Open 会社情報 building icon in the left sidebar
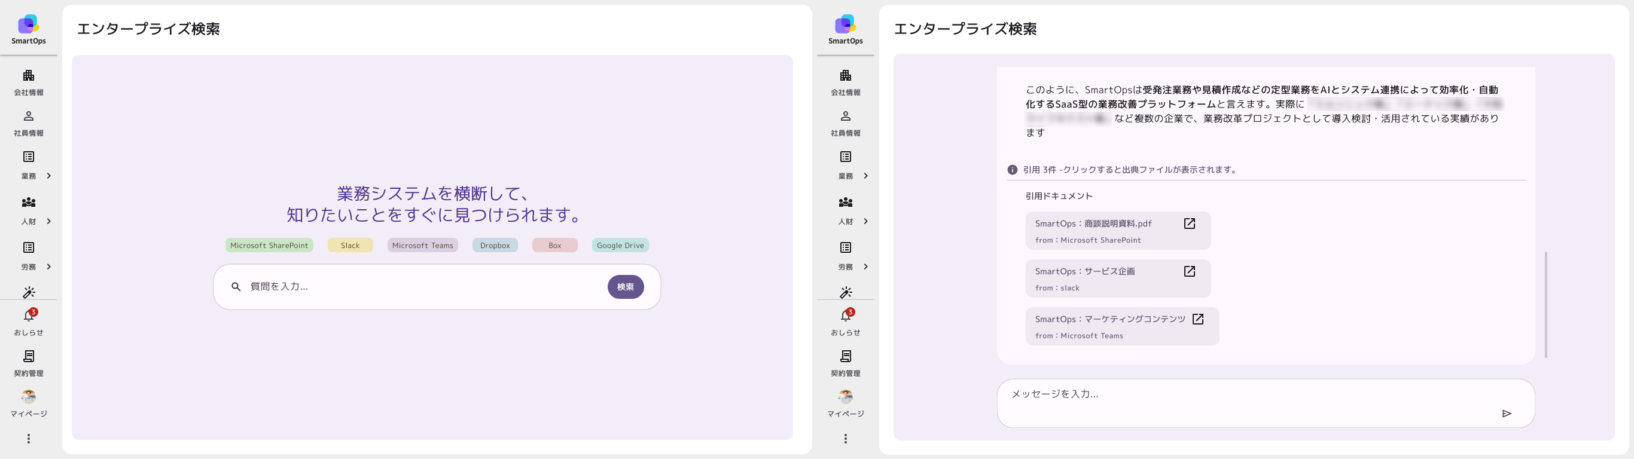The image size is (1634, 459). (29, 75)
